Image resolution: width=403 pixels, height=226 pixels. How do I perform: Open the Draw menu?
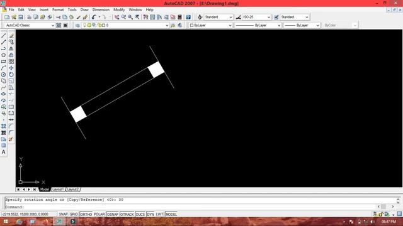tap(84, 9)
